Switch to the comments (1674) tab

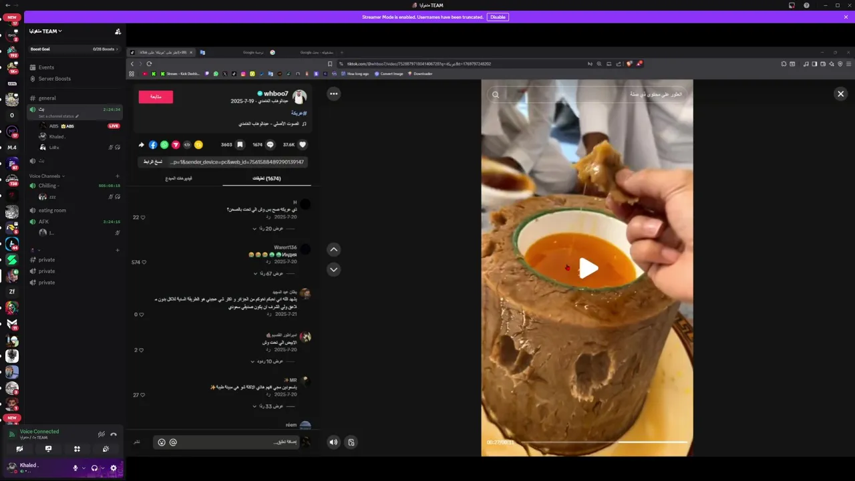tap(267, 178)
